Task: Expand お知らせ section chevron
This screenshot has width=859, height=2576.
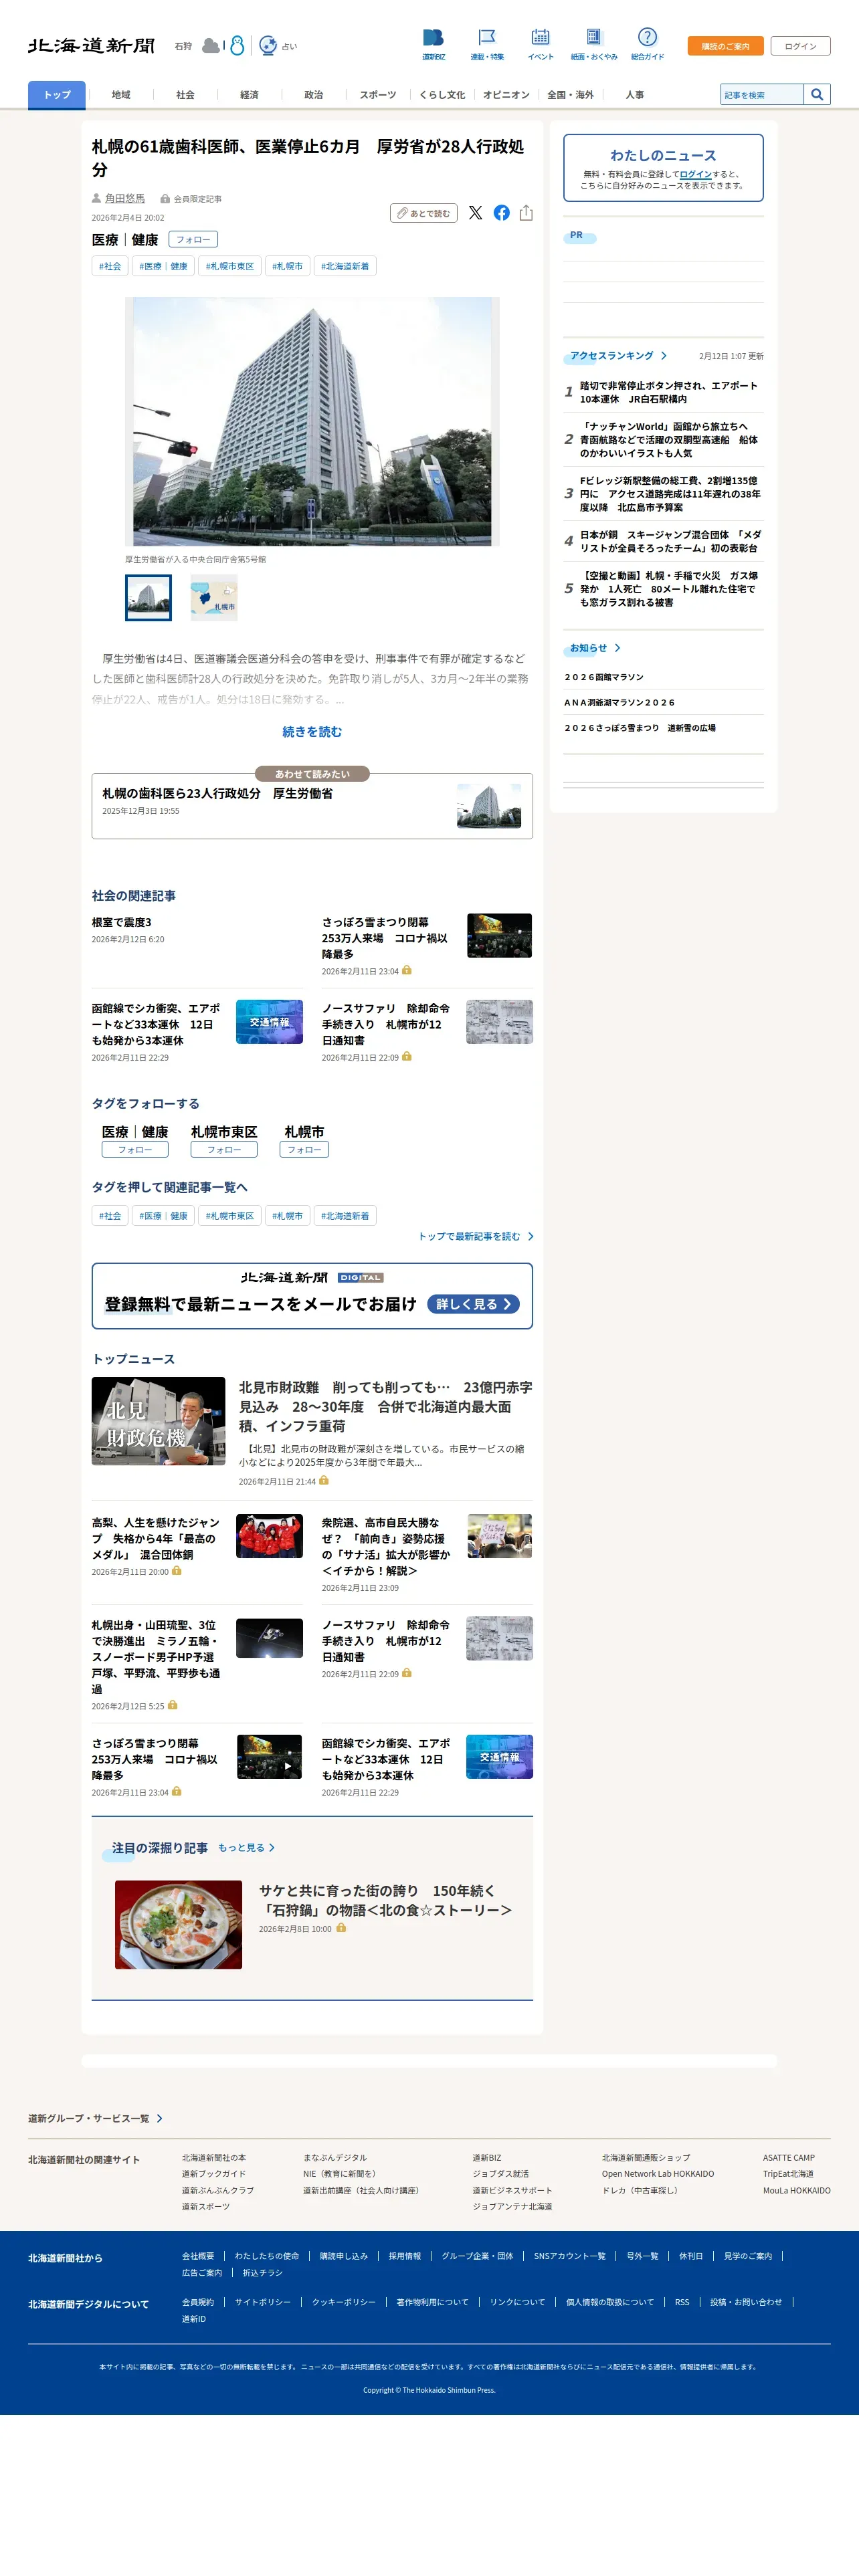Action: click(617, 648)
